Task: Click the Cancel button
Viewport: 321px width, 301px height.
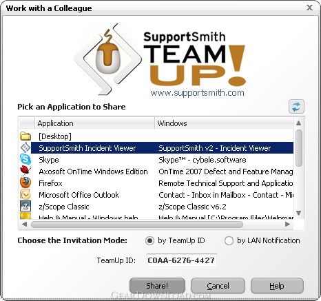Action: click(x=218, y=286)
